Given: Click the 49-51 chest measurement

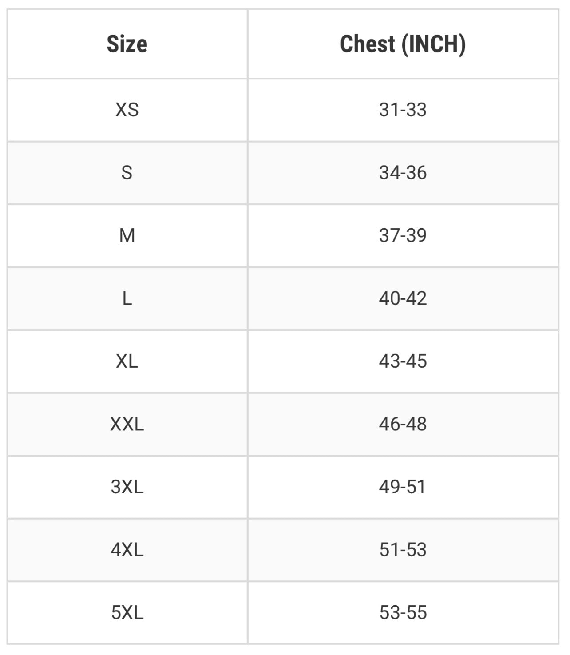Looking at the screenshot, I should point(403,487).
